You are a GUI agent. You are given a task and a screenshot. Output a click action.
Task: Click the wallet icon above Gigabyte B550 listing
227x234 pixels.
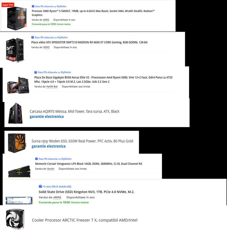tap(36, 72)
